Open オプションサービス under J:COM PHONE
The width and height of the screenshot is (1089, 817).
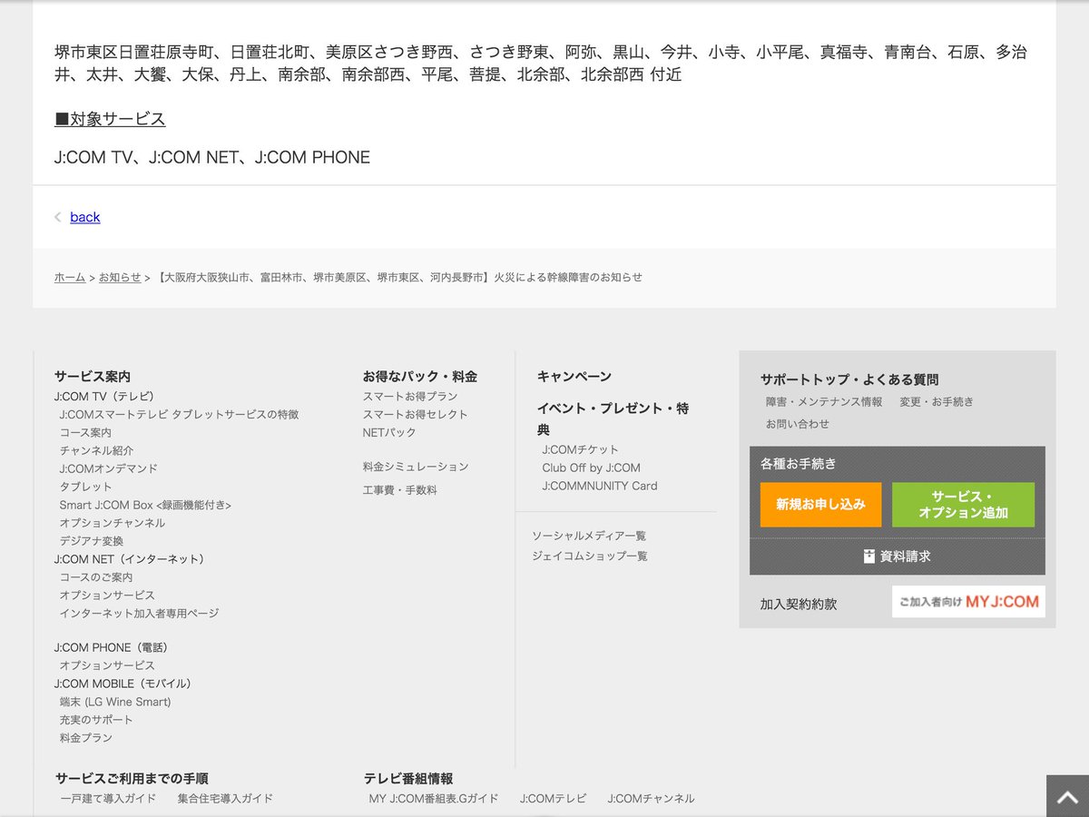click(x=107, y=665)
